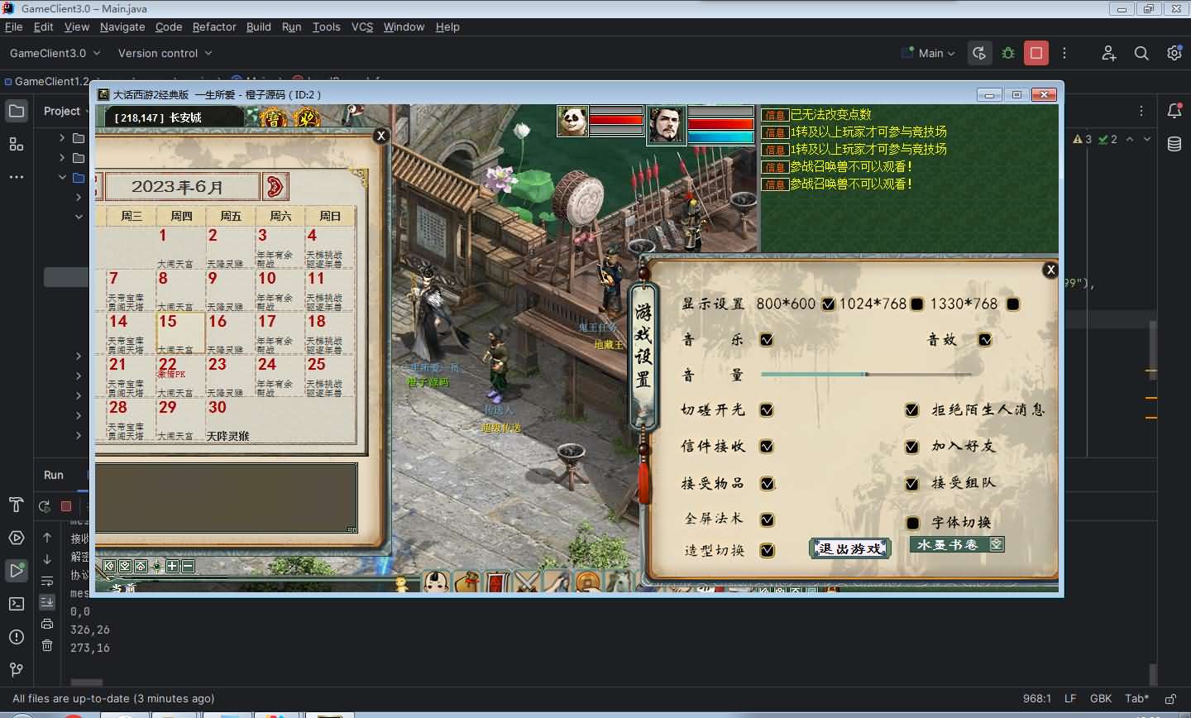Adjust the 音量 volume slider
The width and height of the screenshot is (1191, 718).
click(865, 375)
